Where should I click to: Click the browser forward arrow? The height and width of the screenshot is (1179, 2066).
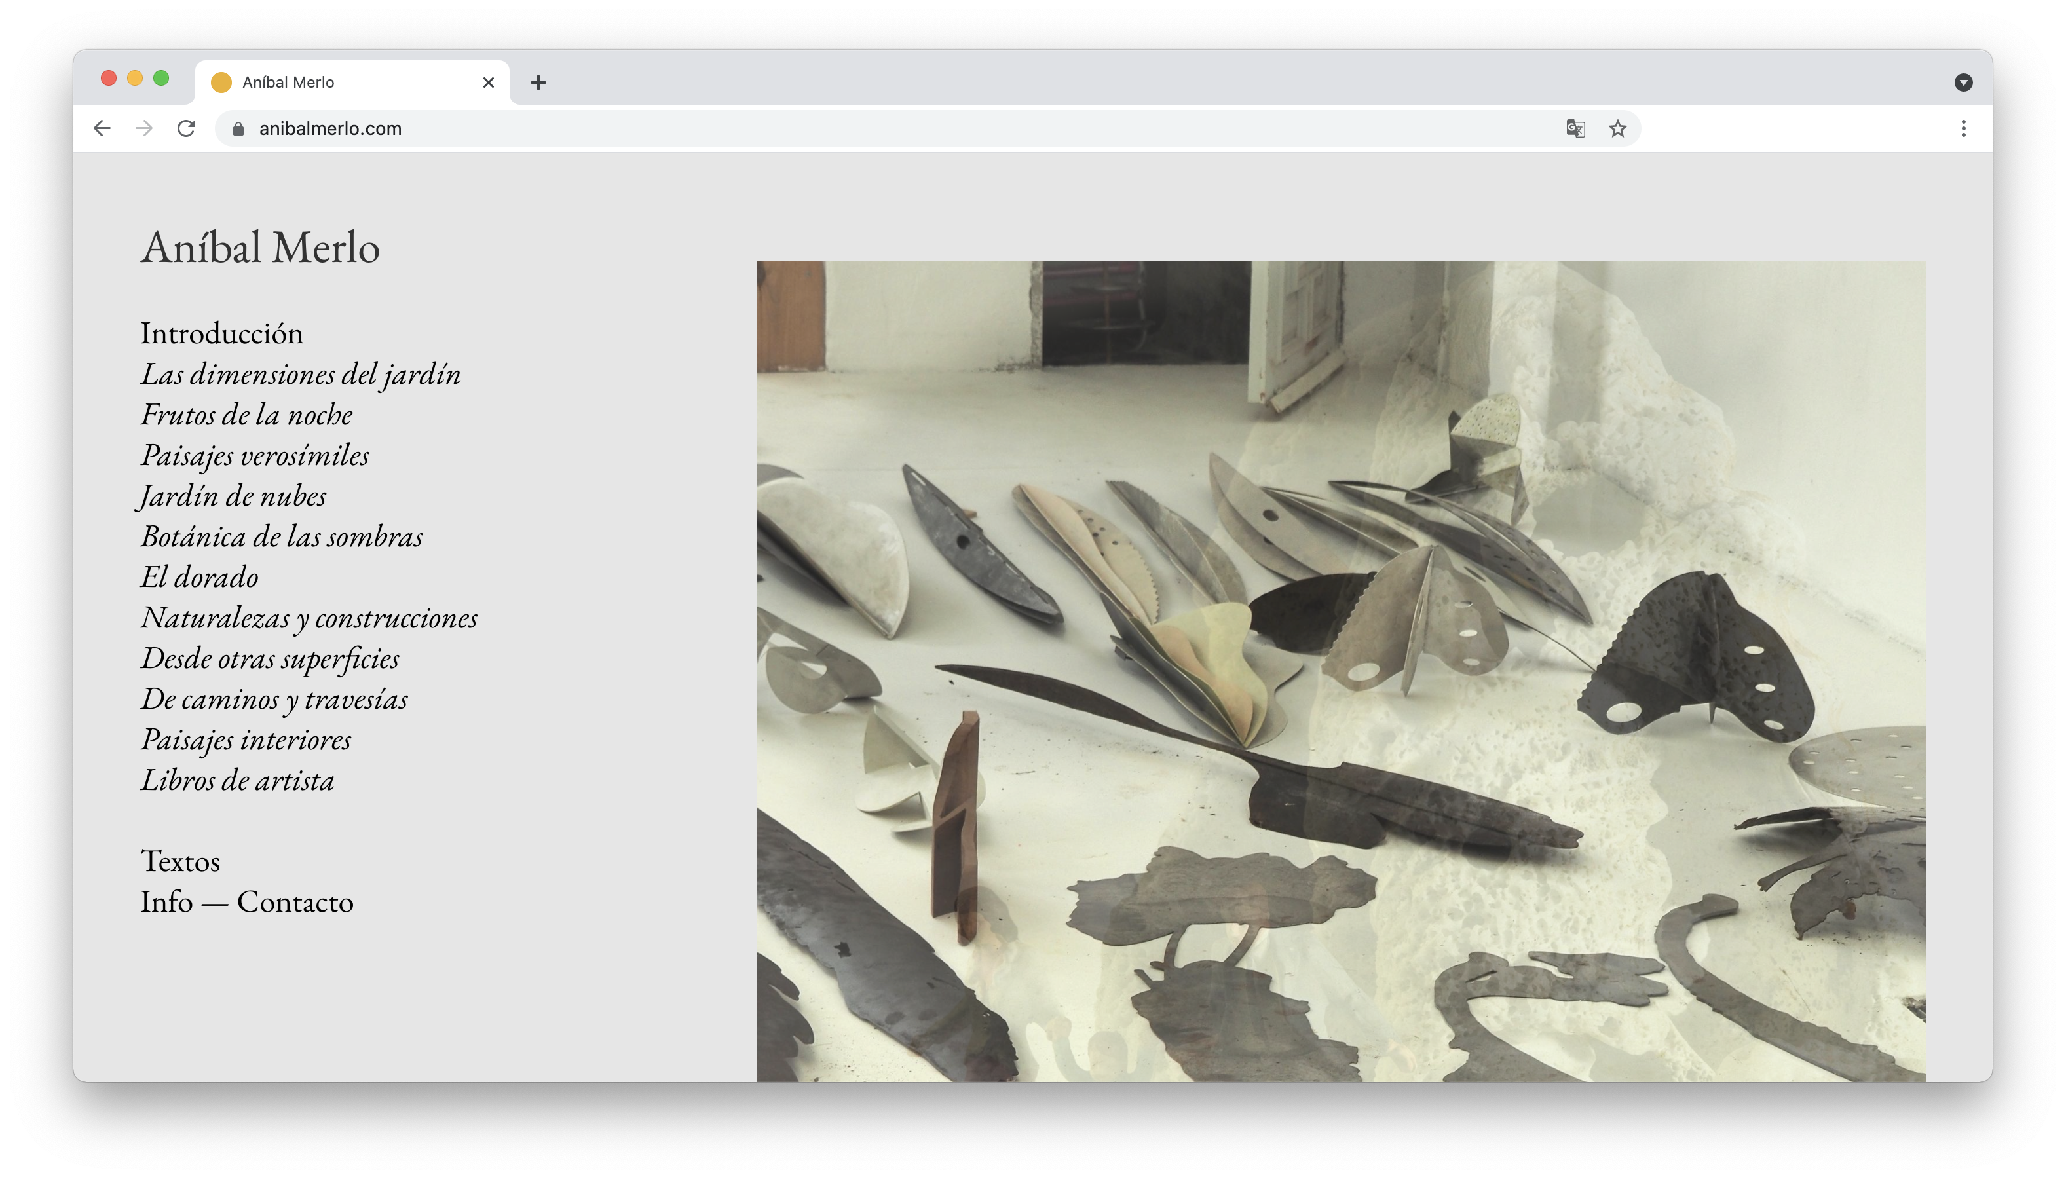[x=144, y=129]
